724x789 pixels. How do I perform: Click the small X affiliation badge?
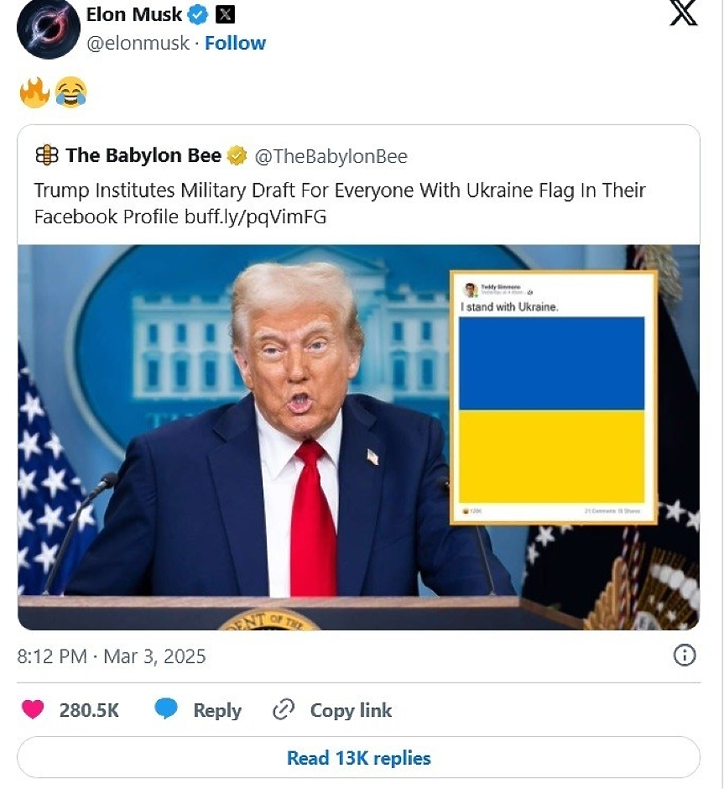[225, 14]
